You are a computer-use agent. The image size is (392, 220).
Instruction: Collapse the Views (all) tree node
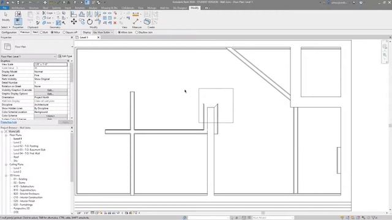pyautogui.click(x=2, y=131)
